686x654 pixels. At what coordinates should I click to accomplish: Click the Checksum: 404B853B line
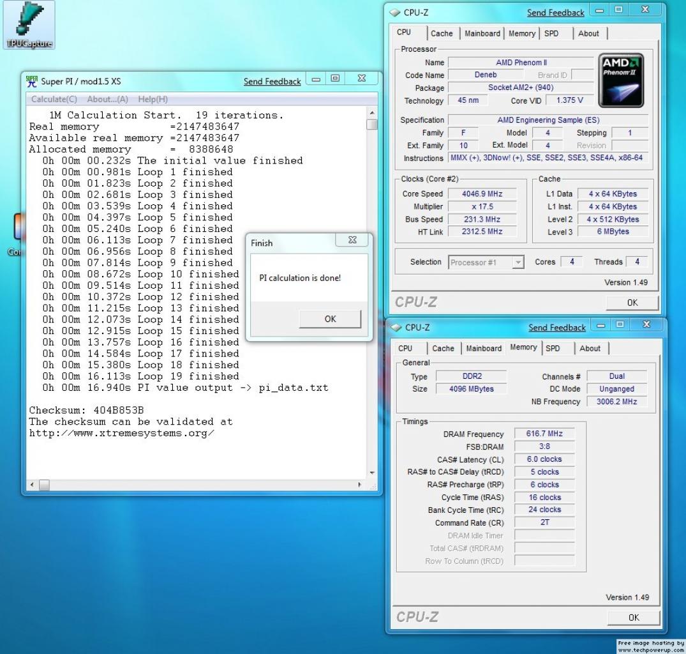[86, 411]
